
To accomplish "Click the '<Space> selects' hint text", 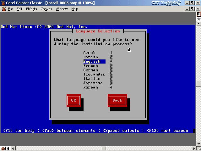I will click(x=121, y=131).
